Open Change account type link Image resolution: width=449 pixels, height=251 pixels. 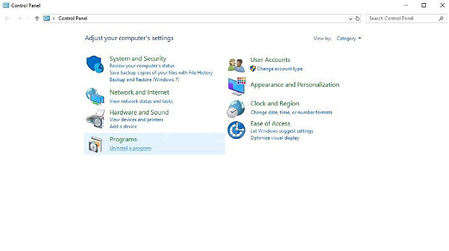coord(279,69)
